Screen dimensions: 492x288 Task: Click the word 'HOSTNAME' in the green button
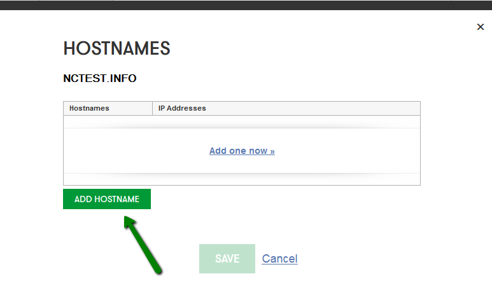tap(116, 200)
